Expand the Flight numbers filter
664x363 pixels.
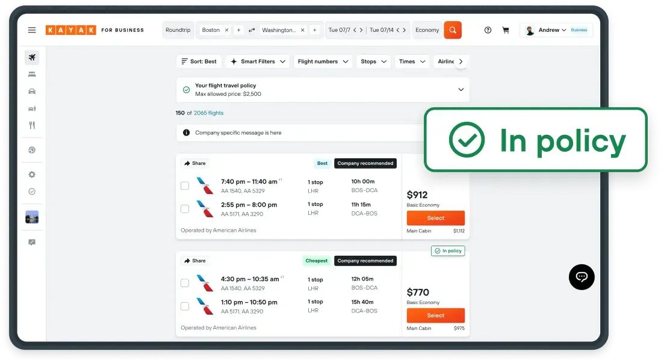[323, 61]
